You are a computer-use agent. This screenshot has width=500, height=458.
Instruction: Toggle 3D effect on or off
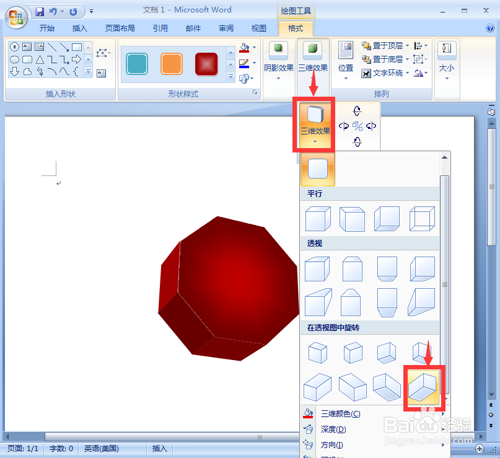[x=357, y=126]
